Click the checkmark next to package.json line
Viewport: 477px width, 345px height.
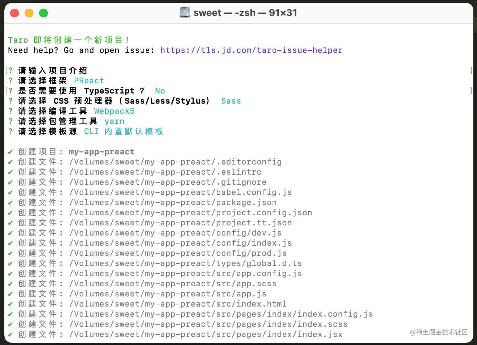11,203
